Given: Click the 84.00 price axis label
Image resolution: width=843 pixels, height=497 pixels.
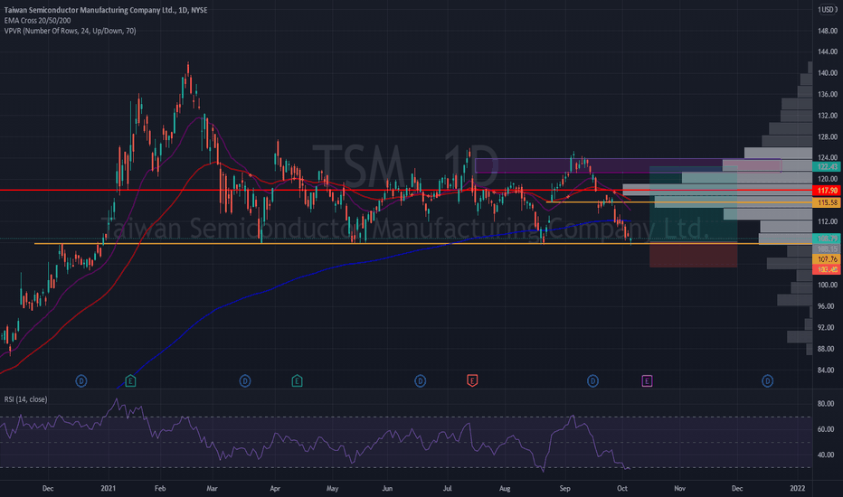Looking at the screenshot, I should tap(826, 370).
